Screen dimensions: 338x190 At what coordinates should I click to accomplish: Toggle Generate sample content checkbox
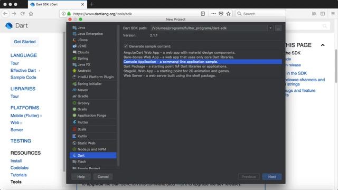(126, 46)
